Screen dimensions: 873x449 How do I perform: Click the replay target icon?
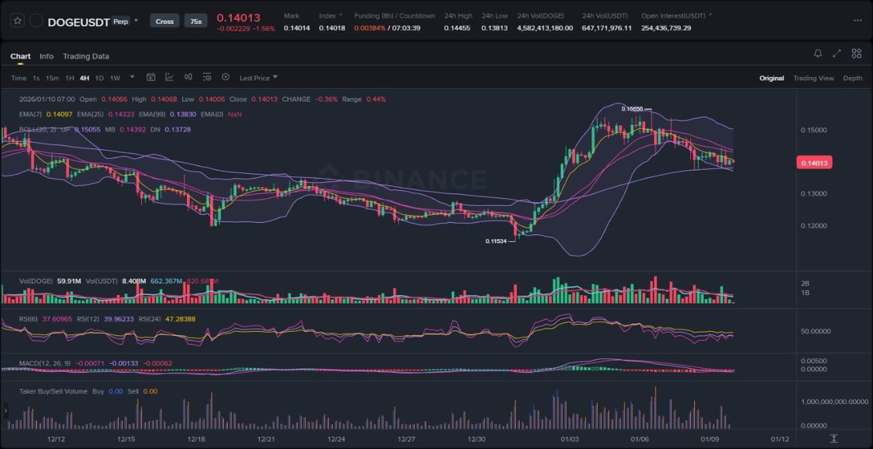226,78
